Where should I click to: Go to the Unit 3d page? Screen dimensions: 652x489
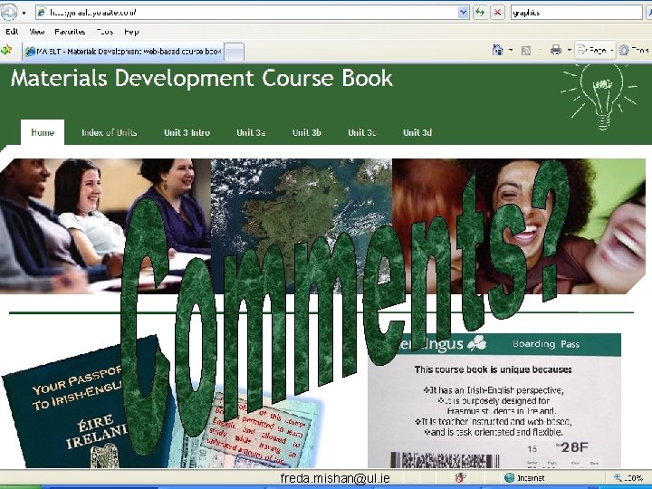[417, 132]
